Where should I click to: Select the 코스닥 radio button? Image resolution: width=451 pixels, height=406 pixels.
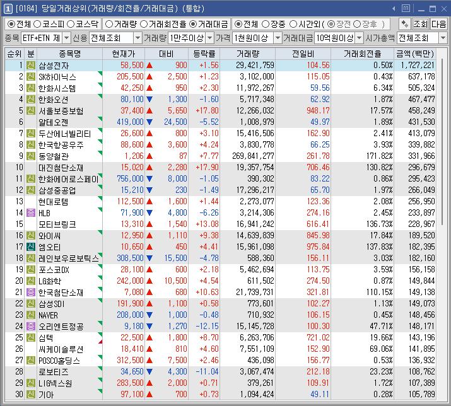[x=71, y=24]
